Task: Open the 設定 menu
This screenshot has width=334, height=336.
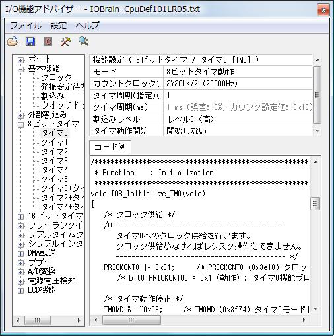Action: click(59, 26)
